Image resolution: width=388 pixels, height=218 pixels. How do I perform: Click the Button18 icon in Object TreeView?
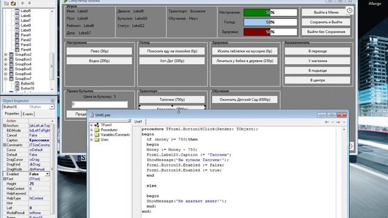17,88
